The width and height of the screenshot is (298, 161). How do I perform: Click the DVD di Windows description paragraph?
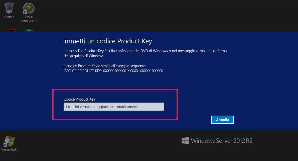point(145,53)
